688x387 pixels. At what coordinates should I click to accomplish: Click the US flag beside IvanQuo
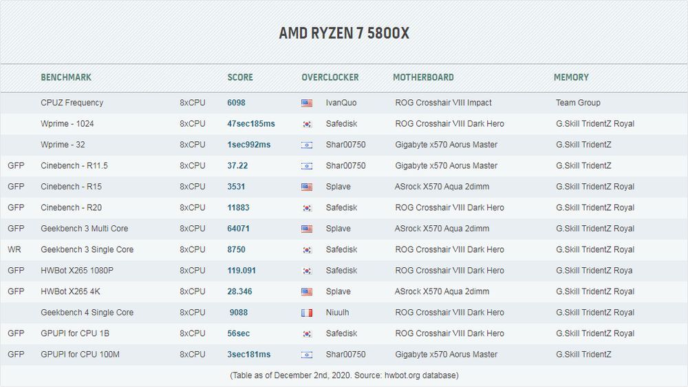point(307,103)
